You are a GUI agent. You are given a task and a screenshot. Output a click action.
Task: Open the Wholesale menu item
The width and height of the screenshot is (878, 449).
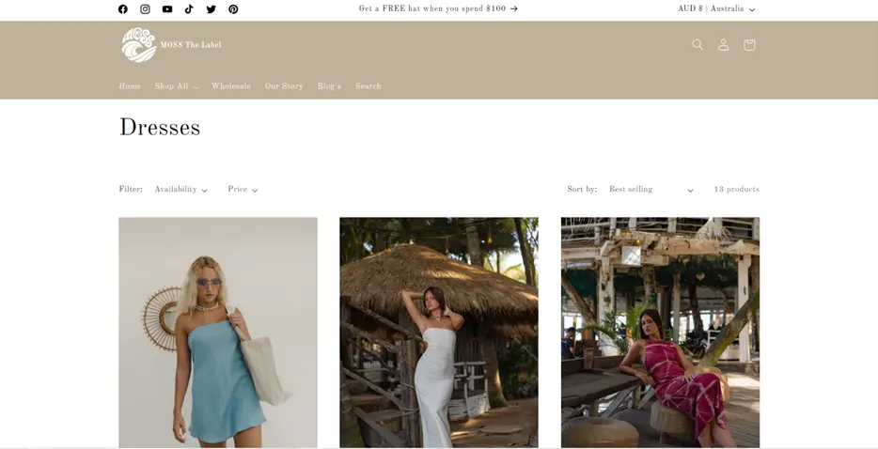[231, 86]
